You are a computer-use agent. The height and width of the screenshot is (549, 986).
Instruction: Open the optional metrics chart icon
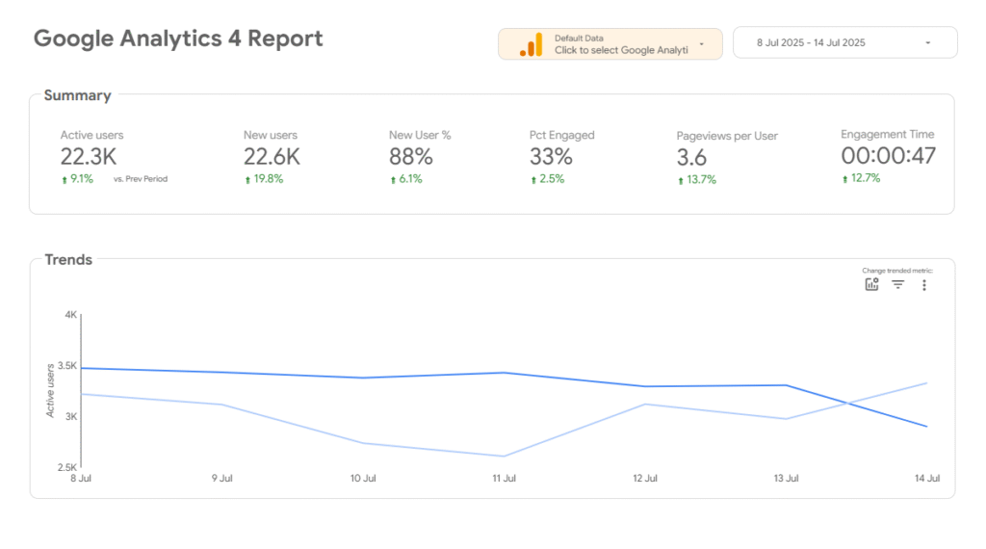[871, 285]
